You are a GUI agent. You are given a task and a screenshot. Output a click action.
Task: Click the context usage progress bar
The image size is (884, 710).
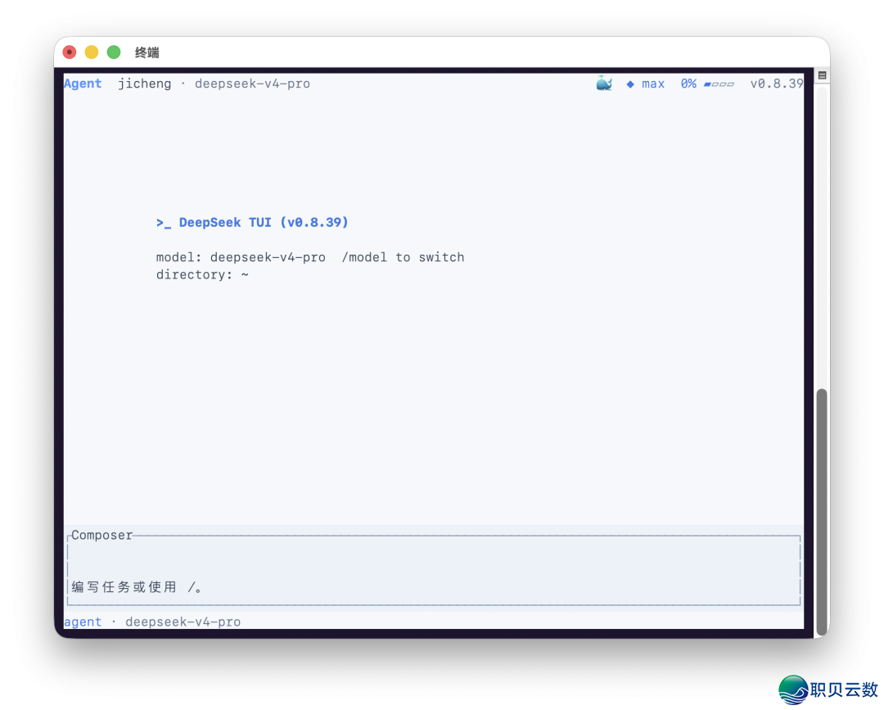pyautogui.click(x=719, y=84)
